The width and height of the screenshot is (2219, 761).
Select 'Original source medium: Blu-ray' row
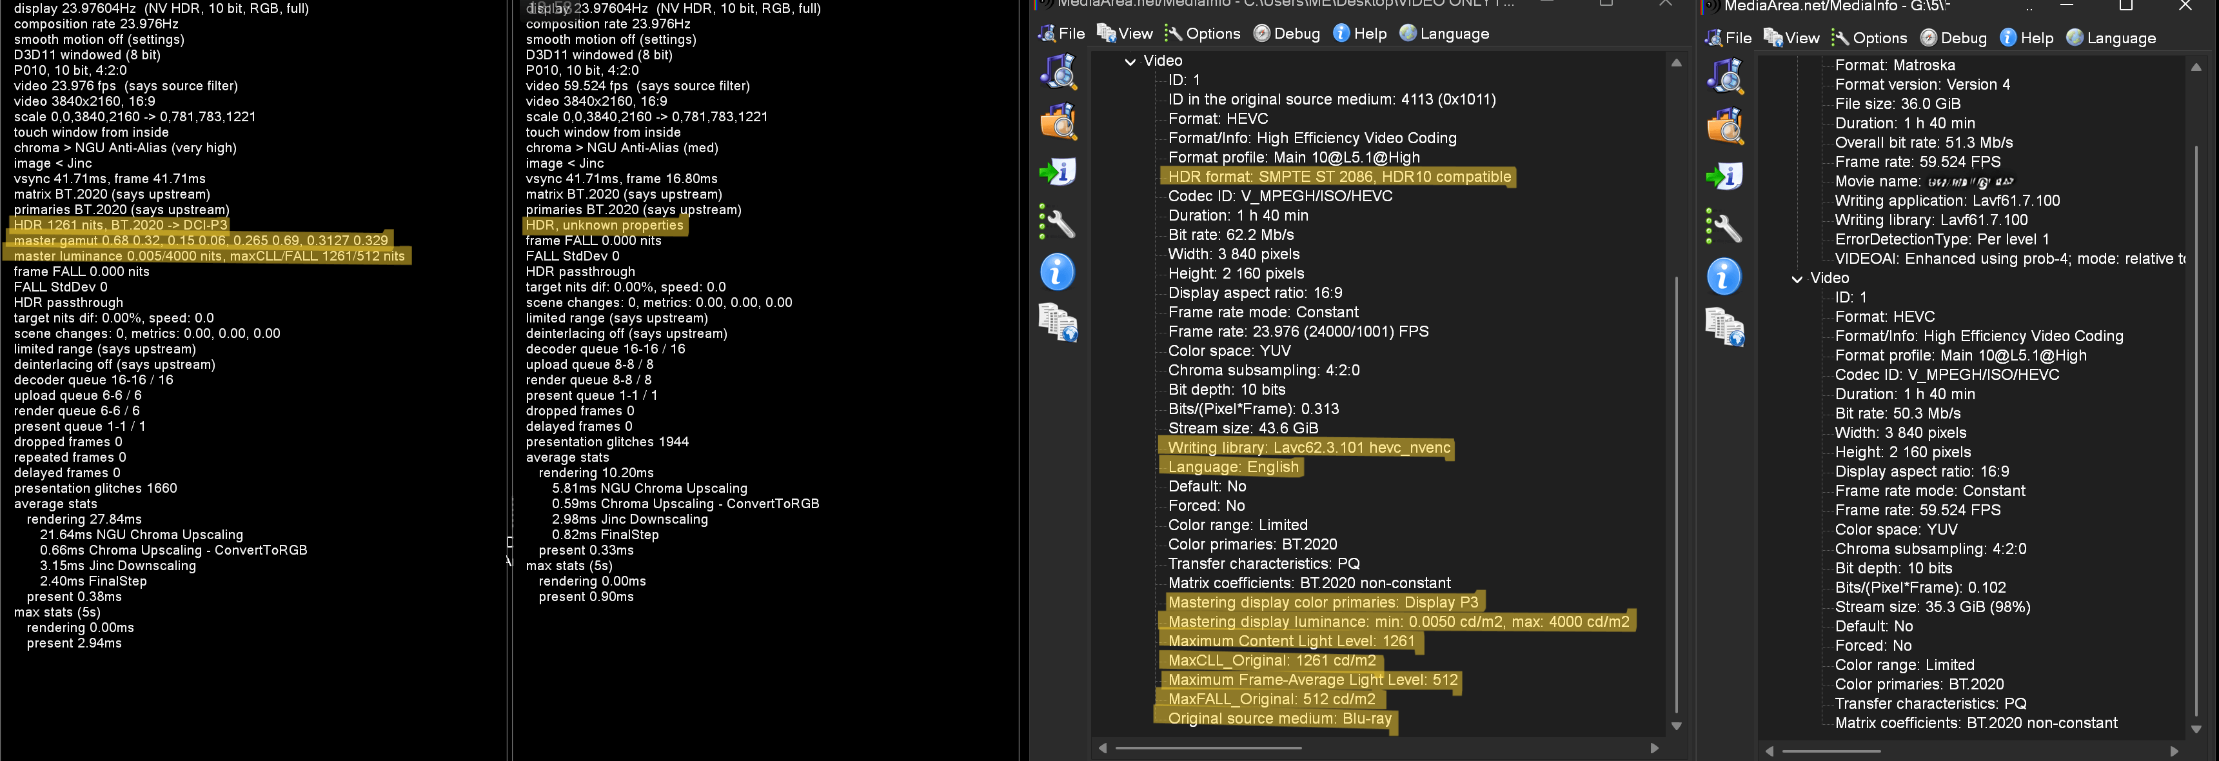pyautogui.click(x=1279, y=719)
